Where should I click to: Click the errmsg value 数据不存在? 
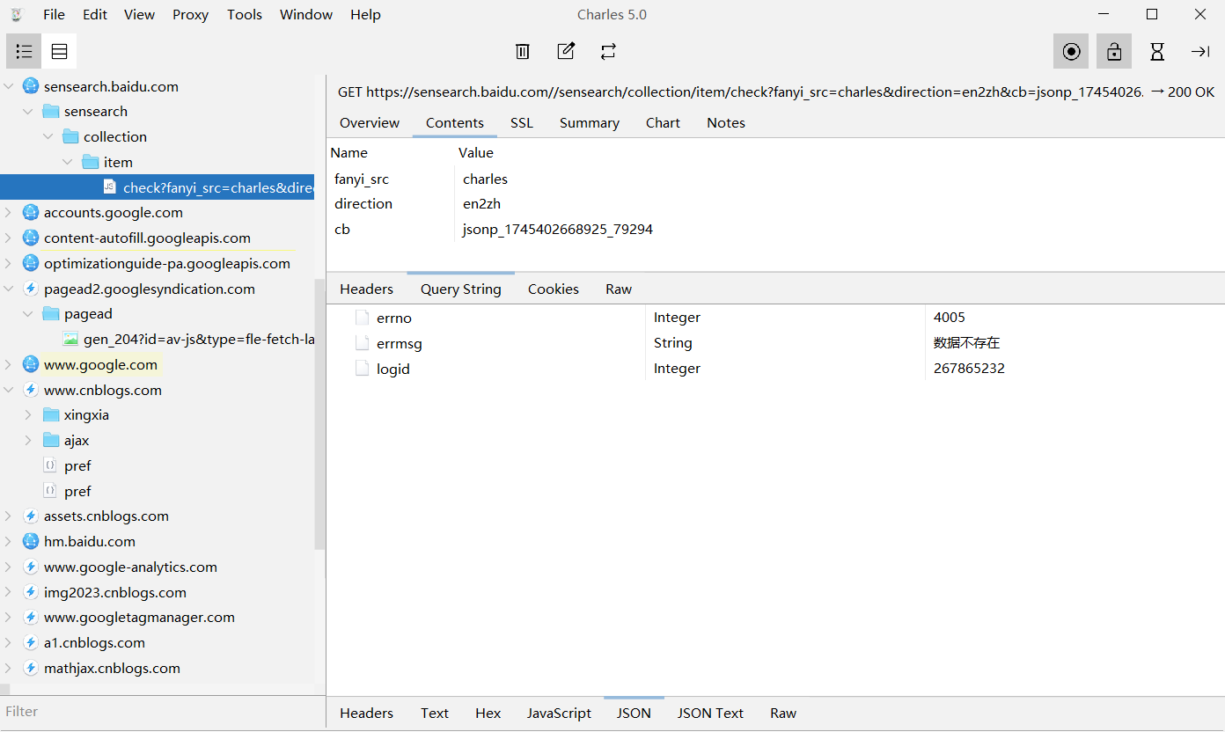[967, 343]
